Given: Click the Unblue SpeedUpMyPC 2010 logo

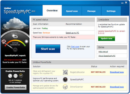Looking at the screenshot, I should [x=20, y=11].
